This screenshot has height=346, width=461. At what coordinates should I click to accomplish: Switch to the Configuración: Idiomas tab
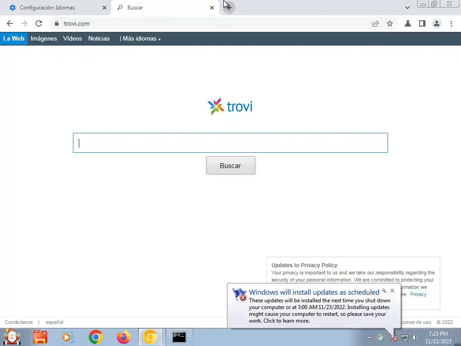[55, 8]
